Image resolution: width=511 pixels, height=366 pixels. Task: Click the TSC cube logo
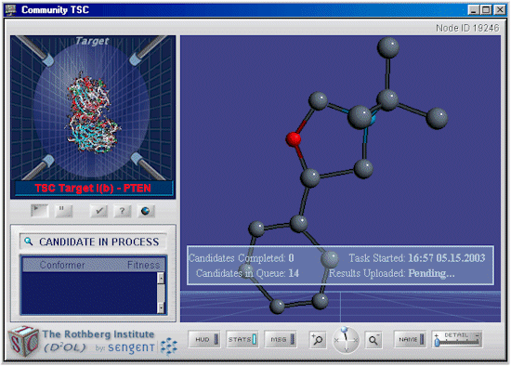[x=23, y=341]
